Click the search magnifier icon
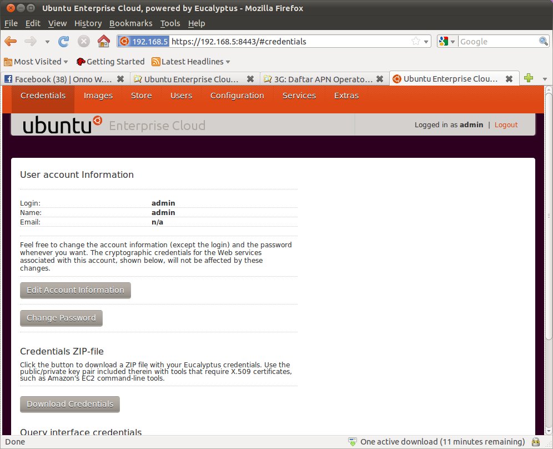The image size is (553, 449). point(544,41)
